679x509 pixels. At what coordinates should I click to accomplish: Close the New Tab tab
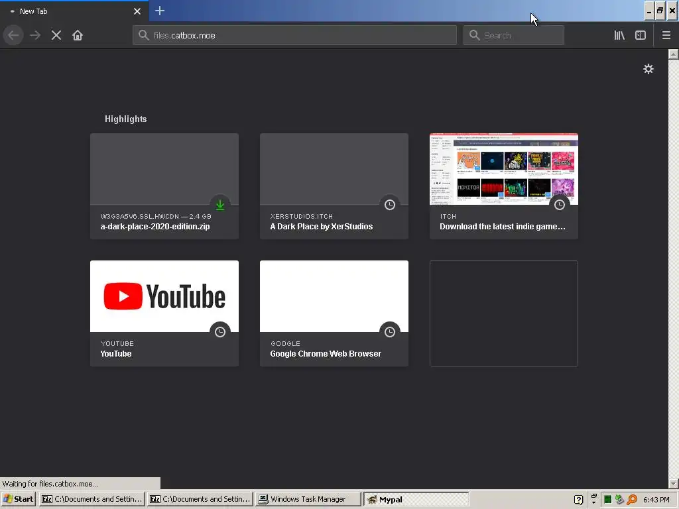coord(137,11)
